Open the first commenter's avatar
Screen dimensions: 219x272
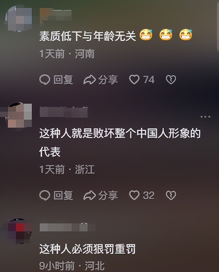[19, 18]
